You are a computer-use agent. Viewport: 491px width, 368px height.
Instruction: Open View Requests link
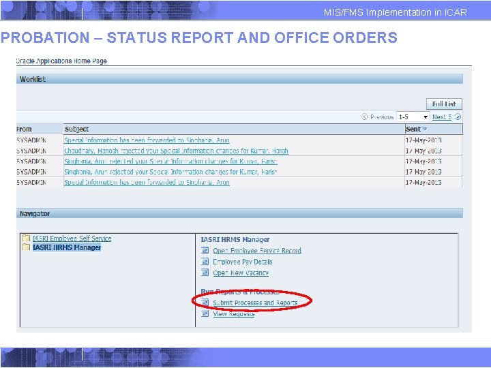(x=234, y=314)
